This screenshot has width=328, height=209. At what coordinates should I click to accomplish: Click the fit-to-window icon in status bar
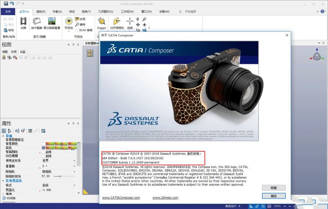click(x=269, y=206)
